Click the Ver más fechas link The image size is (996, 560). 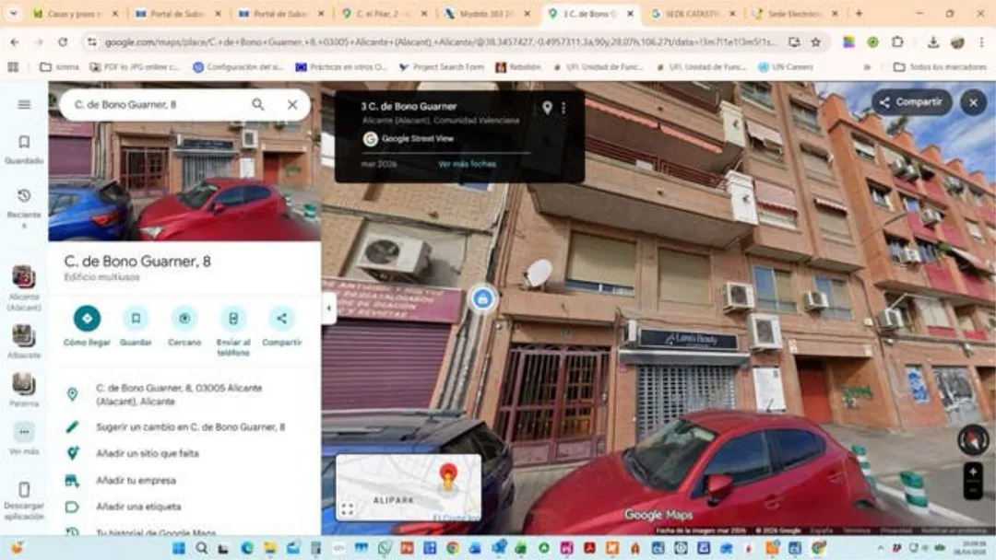click(x=467, y=164)
